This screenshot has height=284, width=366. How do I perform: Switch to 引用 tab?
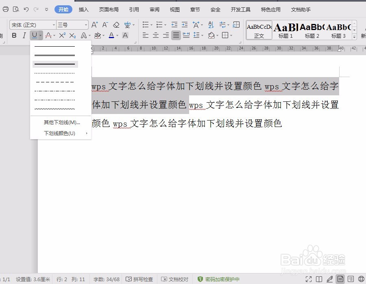[x=134, y=10]
